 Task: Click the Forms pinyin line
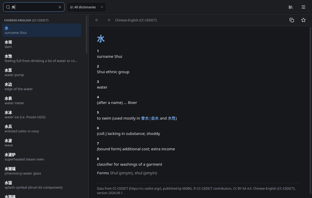pyautogui.click(x=127, y=173)
